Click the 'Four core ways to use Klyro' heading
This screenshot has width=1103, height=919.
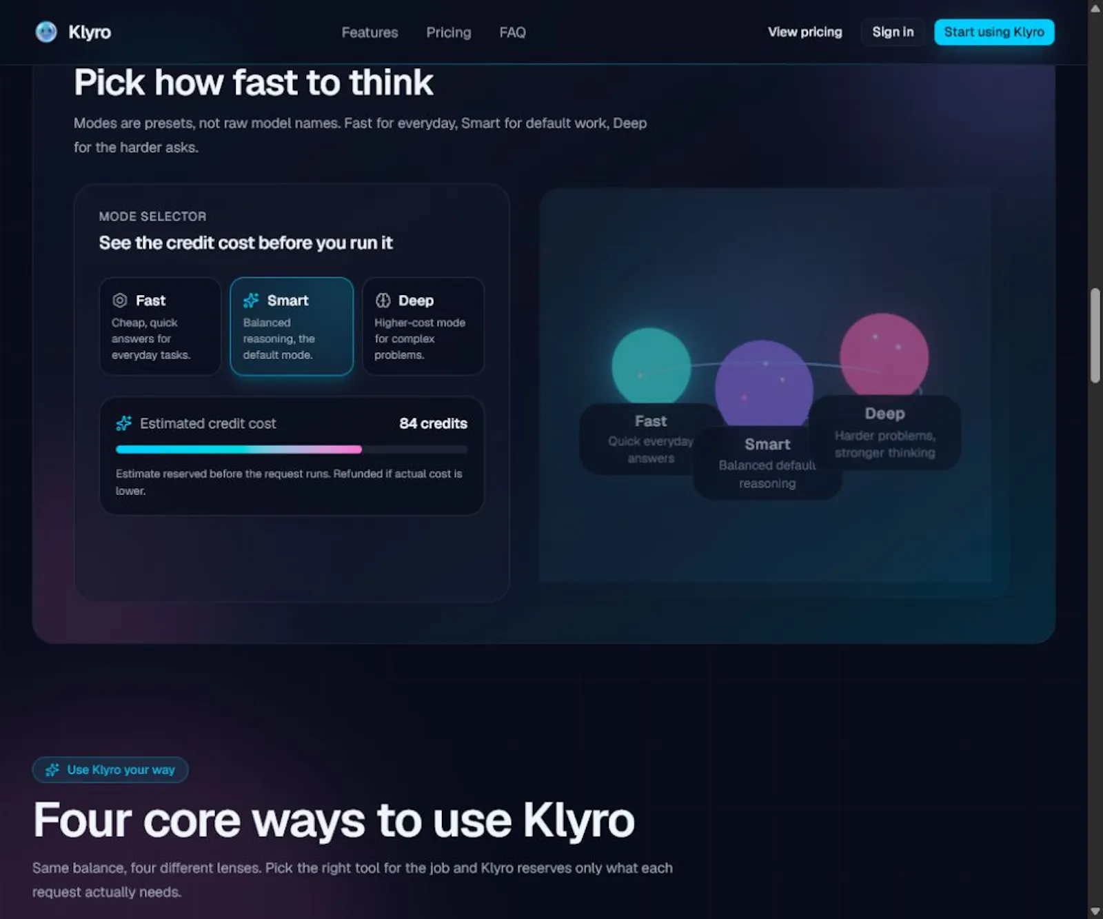tap(334, 820)
